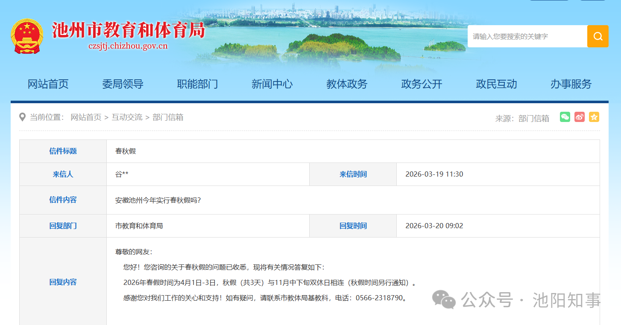Click the czsjtj.chizhou.gov.cn site address text
The image size is (621, 325).
tap(128, 46)
